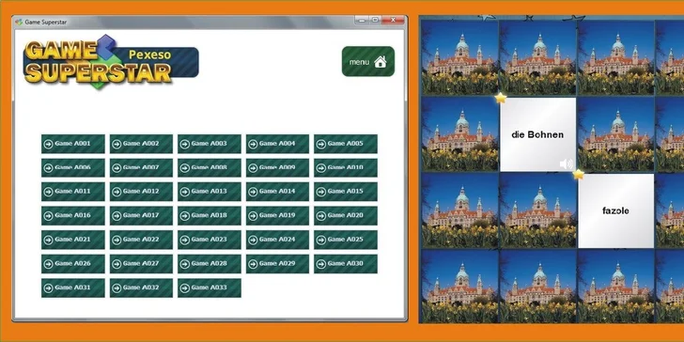This screenshot has width=684, height=342.
Task: Flip the top-left castle card
Action: tap(459, 57)
